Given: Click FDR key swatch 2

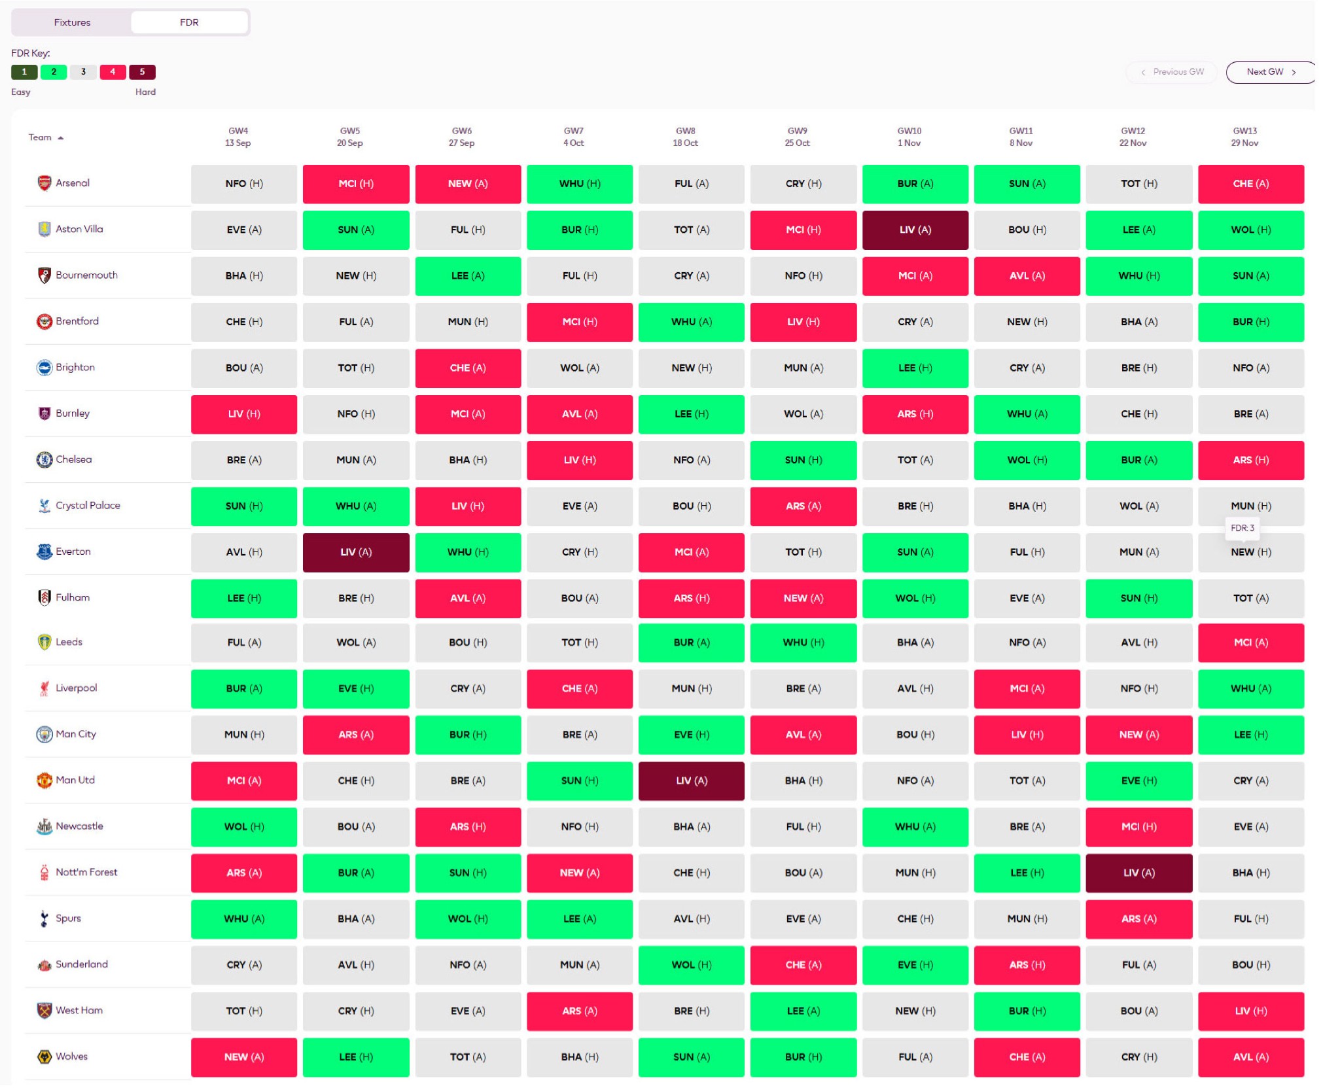Looking at the screenshot, I should (x=54, y=72).
